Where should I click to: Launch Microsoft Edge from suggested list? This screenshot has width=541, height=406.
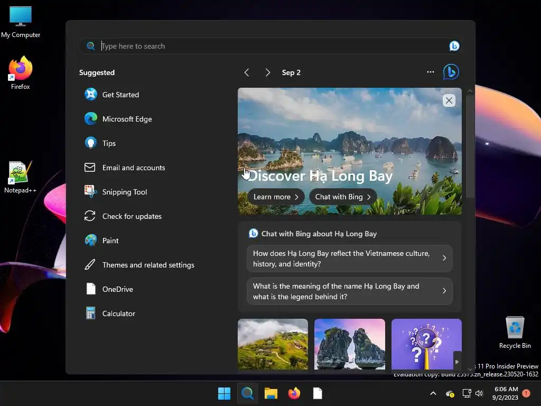(x=91, y=119)
